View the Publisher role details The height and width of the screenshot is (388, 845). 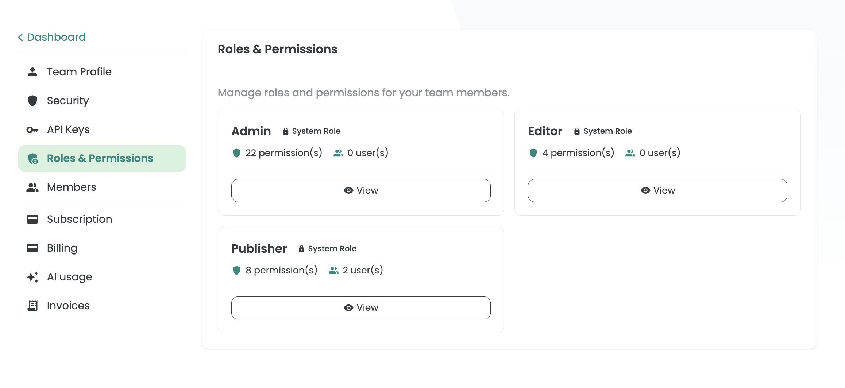[361, 308]
